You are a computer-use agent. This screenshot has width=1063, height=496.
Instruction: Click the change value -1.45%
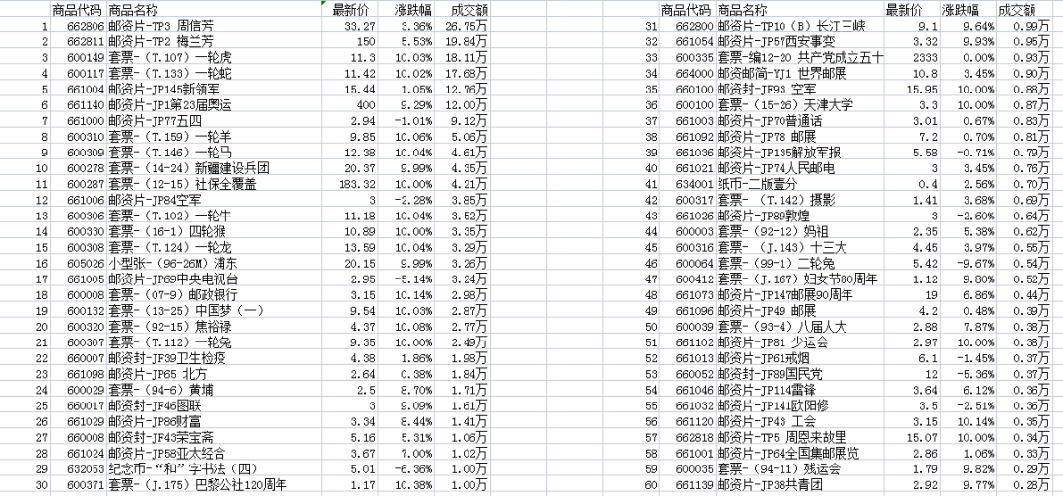(977, 356)
